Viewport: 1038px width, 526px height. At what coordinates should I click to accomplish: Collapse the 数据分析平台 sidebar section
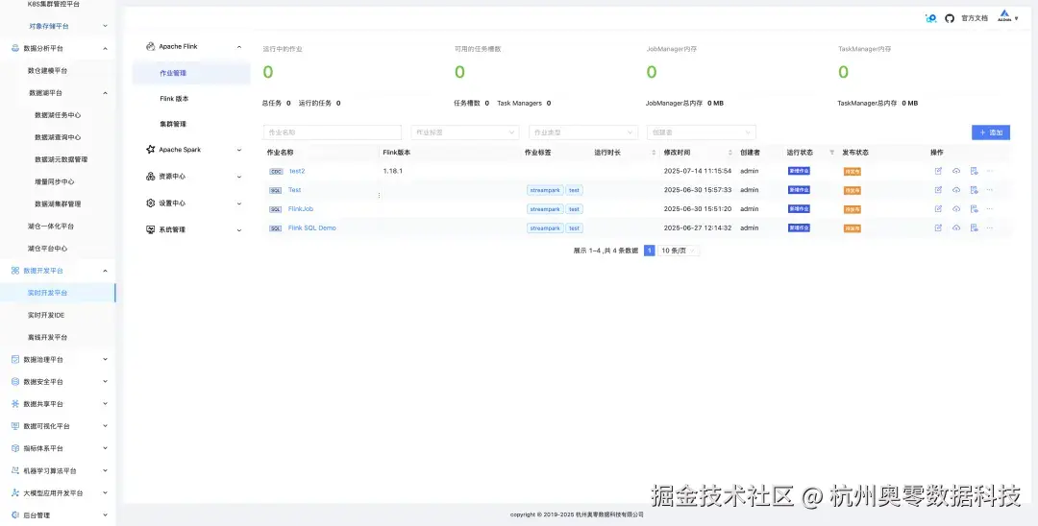click(105, 48)
